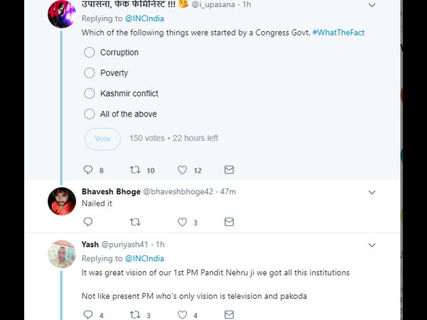Like Bhavesh Bhoge's 'Nailed it' reply
427x320 pixels.
(182, 222)
